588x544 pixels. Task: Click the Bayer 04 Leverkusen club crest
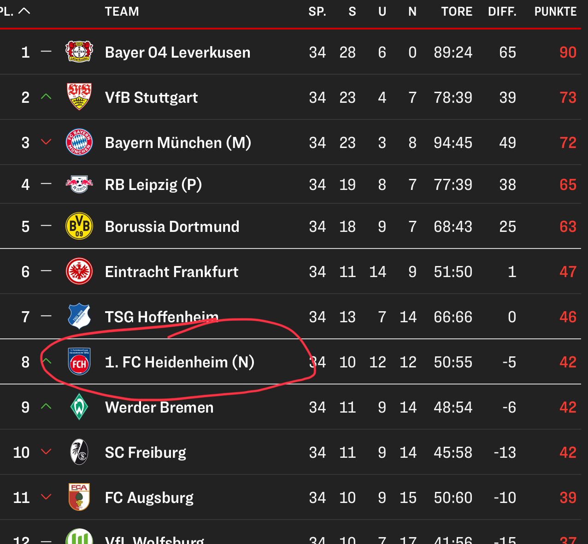79,52
